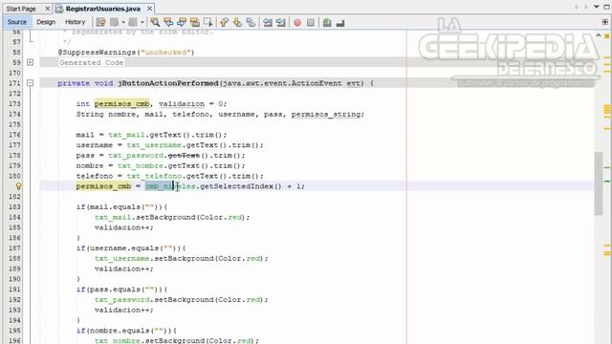Toggle Rectangular Selection mode
The height and width of the screenshot is (344, 612).
(208, 22)
